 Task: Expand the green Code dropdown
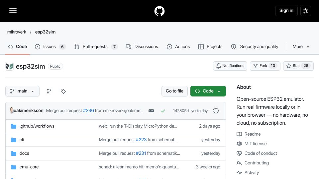208,91
